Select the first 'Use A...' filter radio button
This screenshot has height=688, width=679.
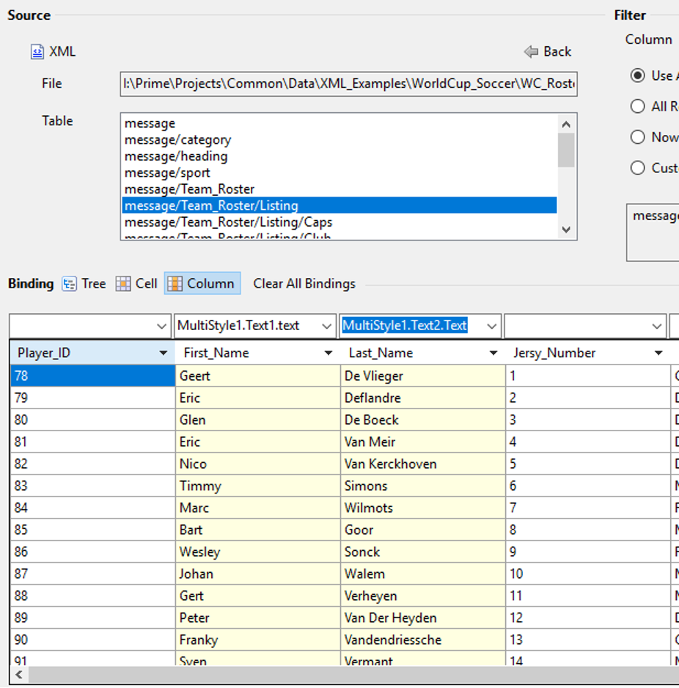click(638, 76)
